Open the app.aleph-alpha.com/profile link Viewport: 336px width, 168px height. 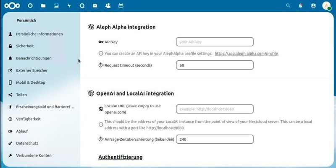(x=246, y=54)
